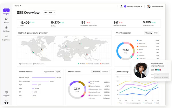The width and height of the screenshot is (172, 108).
Task: Expand the Pending changes dropdown
Action: click(135, 7)
